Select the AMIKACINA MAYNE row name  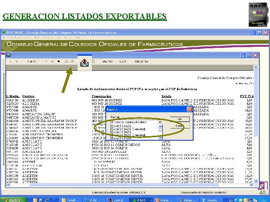pos(39,117)
